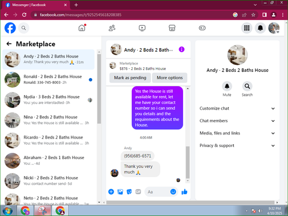The width and height of the screenshot is (288, 216).
Task: Click Andy's profile thumbnail in right panel
Action: [237, 55]
